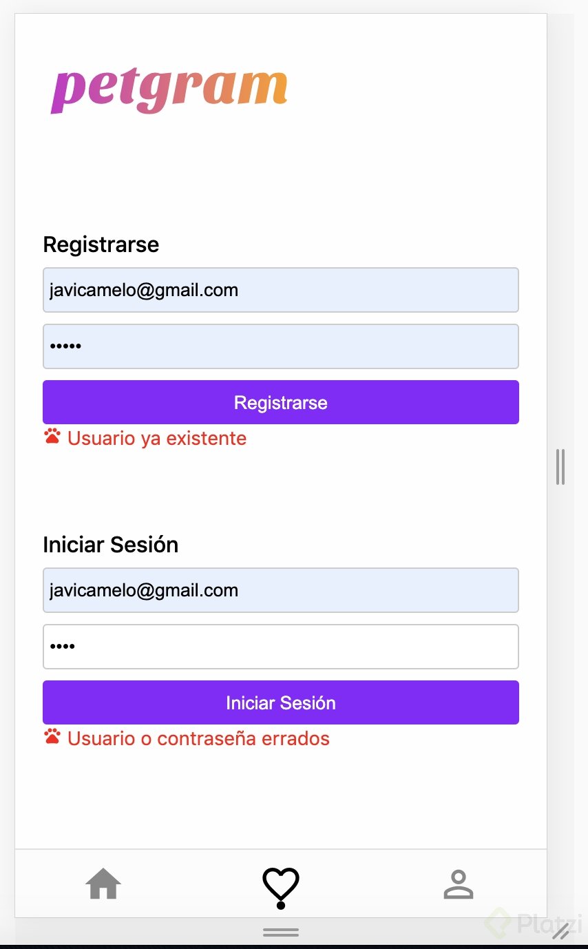
Task: Focus the email field under the Registrarse heading
Action: coord(280,290)
